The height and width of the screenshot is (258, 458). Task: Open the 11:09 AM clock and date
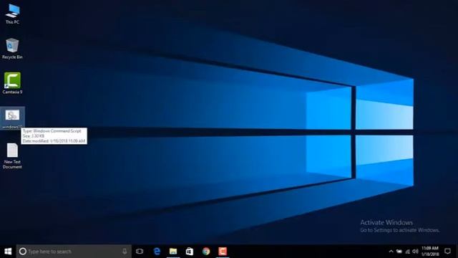pos(430,252)
